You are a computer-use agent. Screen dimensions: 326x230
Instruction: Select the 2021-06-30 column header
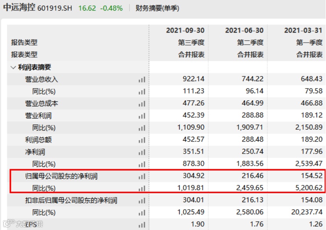[244, 31]
